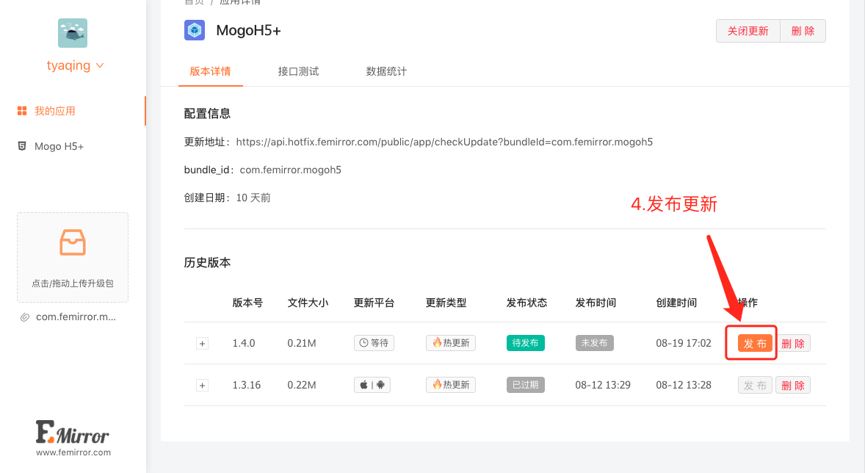Click the disabled 发布 button for 1.3.16
This screenshot has width=865, height=473.
click(755, 386)
